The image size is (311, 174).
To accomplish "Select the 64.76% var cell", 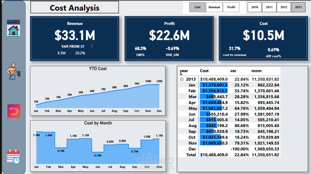I will click(241, 108).
